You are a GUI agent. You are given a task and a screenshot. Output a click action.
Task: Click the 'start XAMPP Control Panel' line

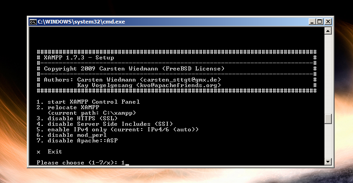pos(88,102)
